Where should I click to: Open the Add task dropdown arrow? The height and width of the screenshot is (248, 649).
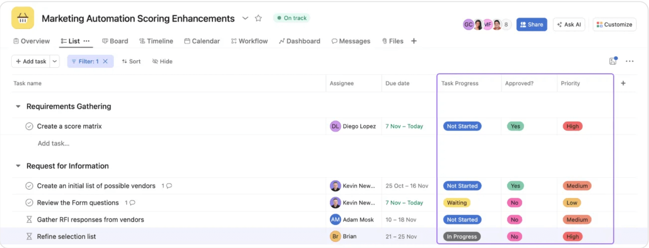pos(54,61)
